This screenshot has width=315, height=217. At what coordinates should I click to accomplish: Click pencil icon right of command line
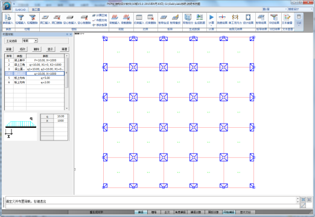click(304, 206)
